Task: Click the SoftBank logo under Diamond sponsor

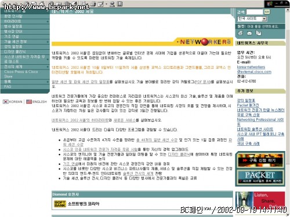Action: click(x=60, y=204)
